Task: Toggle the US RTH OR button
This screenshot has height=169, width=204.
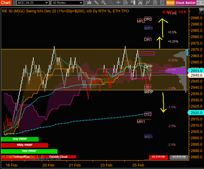Action: [x=179, y=157]
